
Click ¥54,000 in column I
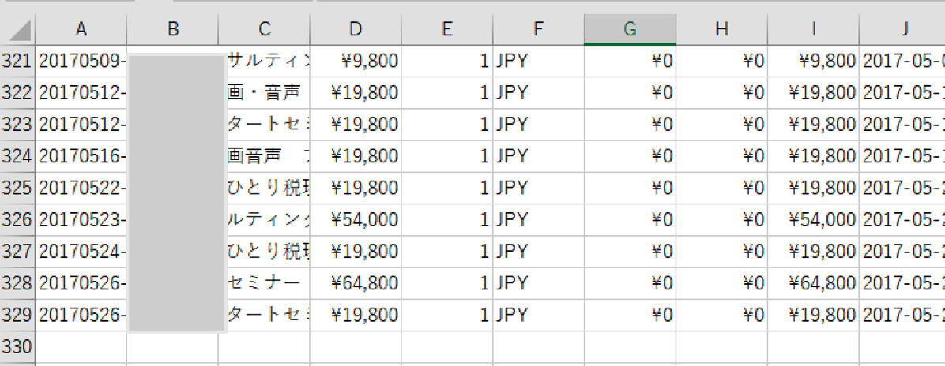click(814, 220)
